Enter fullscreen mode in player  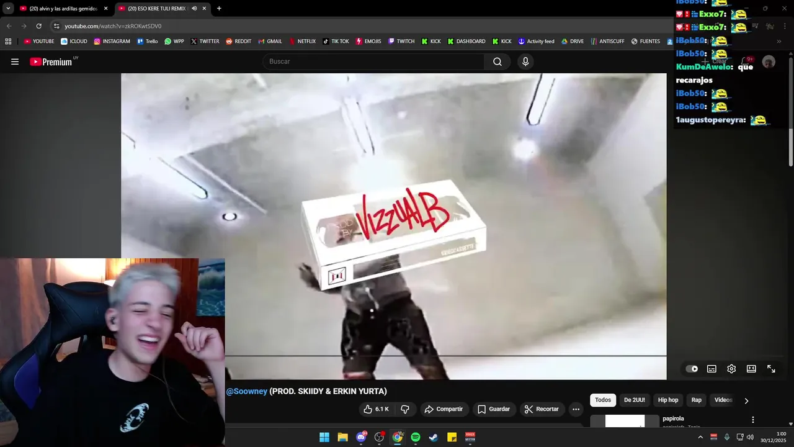pyautogui.click(x=771, y=369)
